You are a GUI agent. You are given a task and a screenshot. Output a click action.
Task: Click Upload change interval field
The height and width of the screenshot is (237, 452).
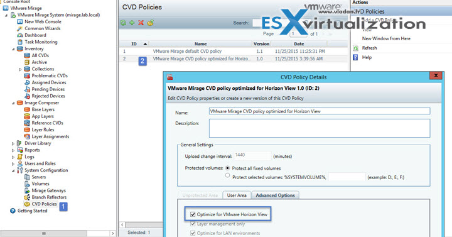click(x=252, y=156)
